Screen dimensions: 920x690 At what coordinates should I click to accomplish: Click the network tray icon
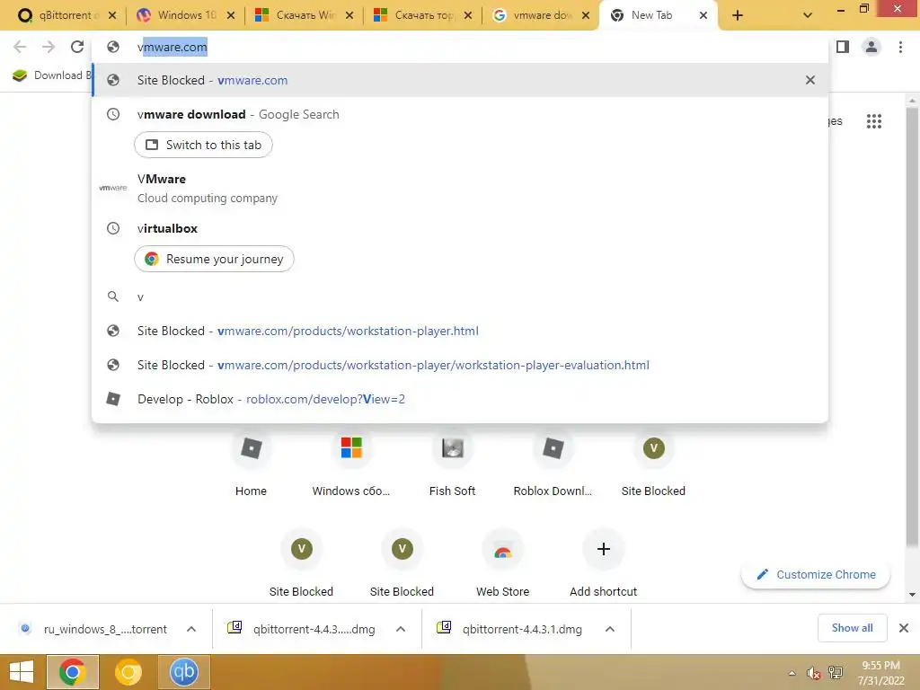(835, 673)
